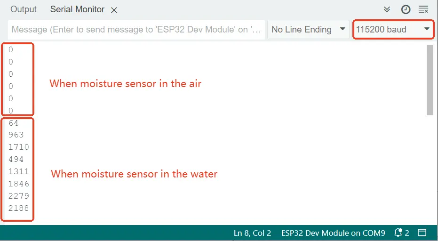Close the Serial Monitor tab
Image resolution: width=438 pixels, height=241 pixels.
tap(114, 10)
